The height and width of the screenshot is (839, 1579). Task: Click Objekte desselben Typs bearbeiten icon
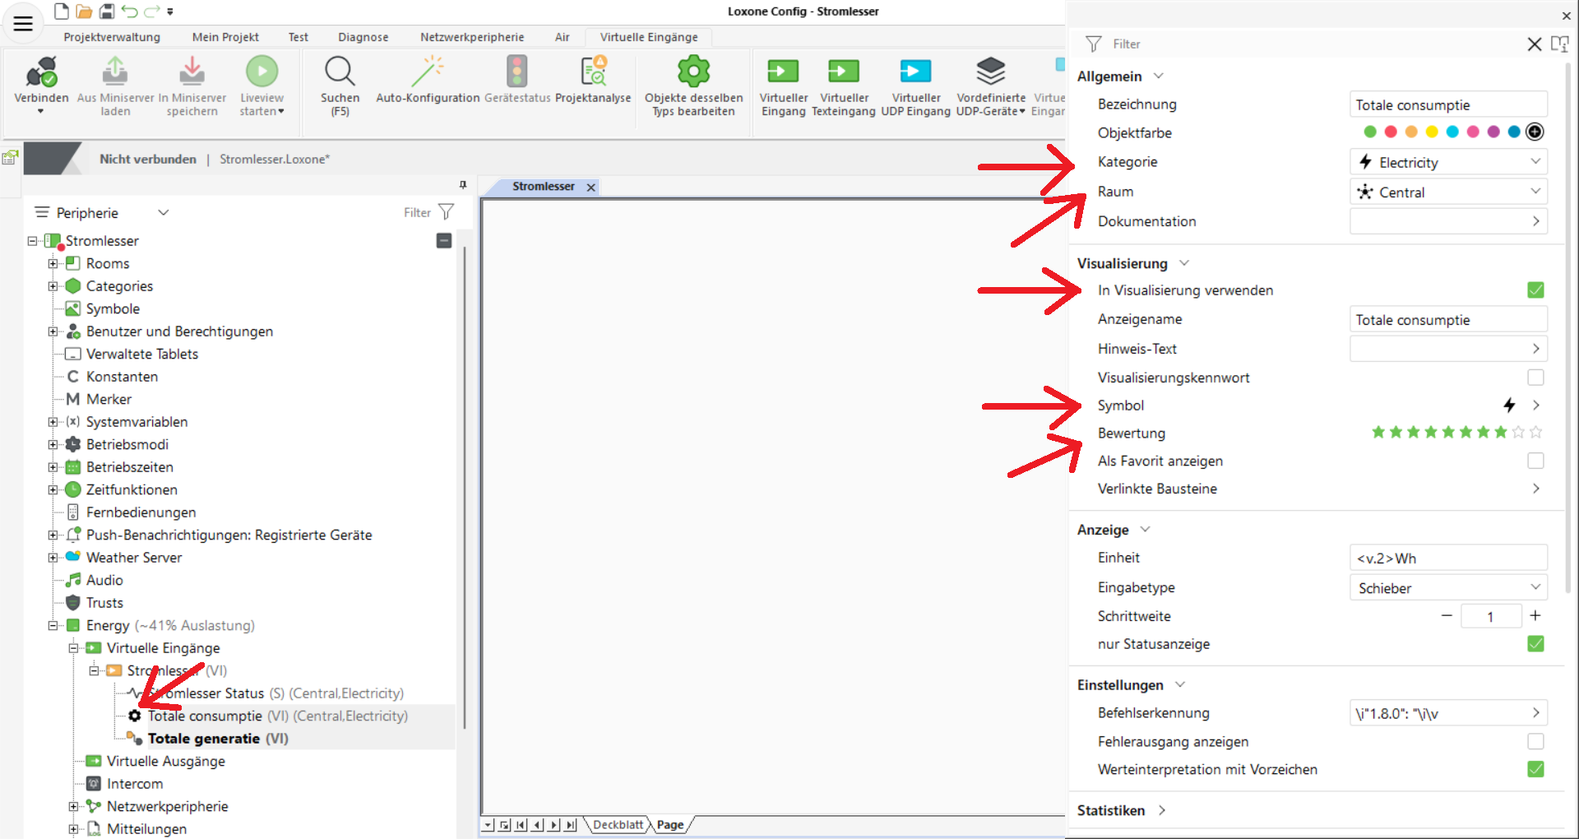693,74
